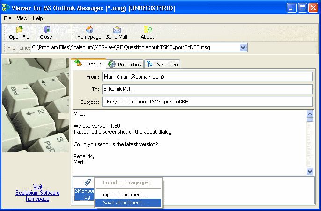This screenshot has width=321, height=211.
Task: Click the Send Mail envelope icon
Action: 117,29
